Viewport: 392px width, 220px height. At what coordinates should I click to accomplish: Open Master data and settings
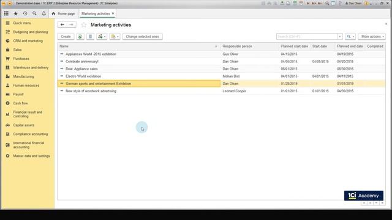pos(31,156)
